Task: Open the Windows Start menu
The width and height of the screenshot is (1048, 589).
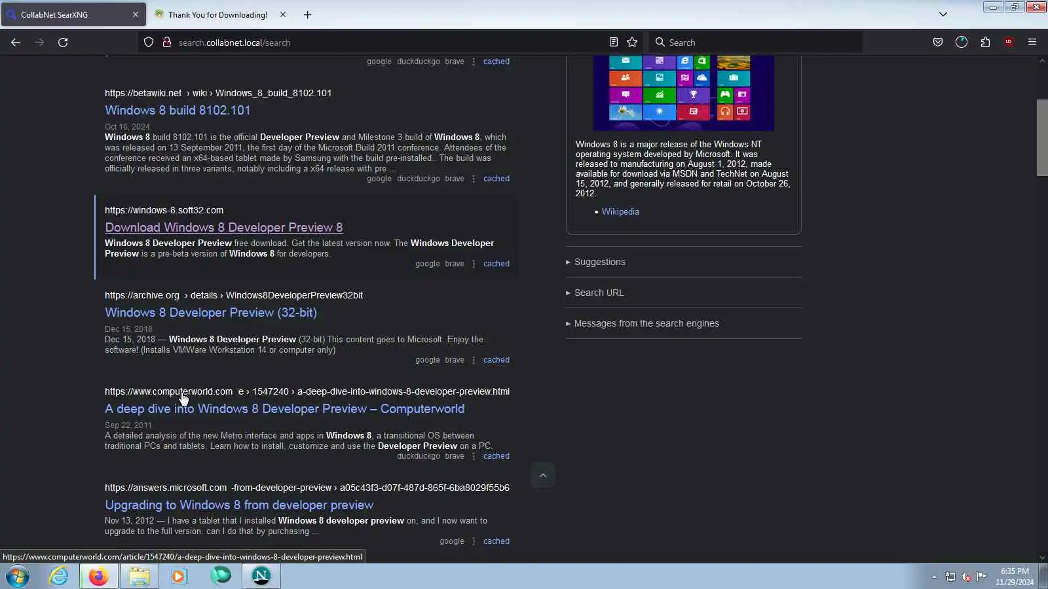Action: (18, 577)
